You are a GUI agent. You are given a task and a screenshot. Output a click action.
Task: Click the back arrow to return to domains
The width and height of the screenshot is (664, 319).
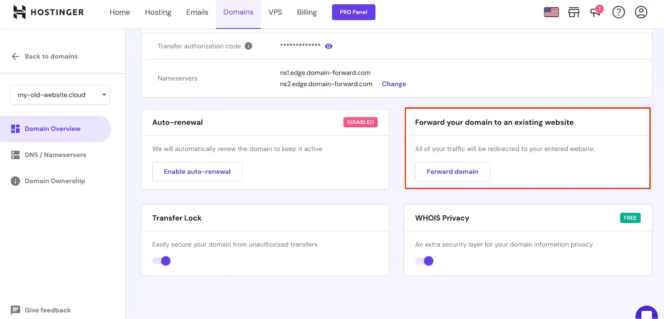pyautogui.click(x=15, y=56)
